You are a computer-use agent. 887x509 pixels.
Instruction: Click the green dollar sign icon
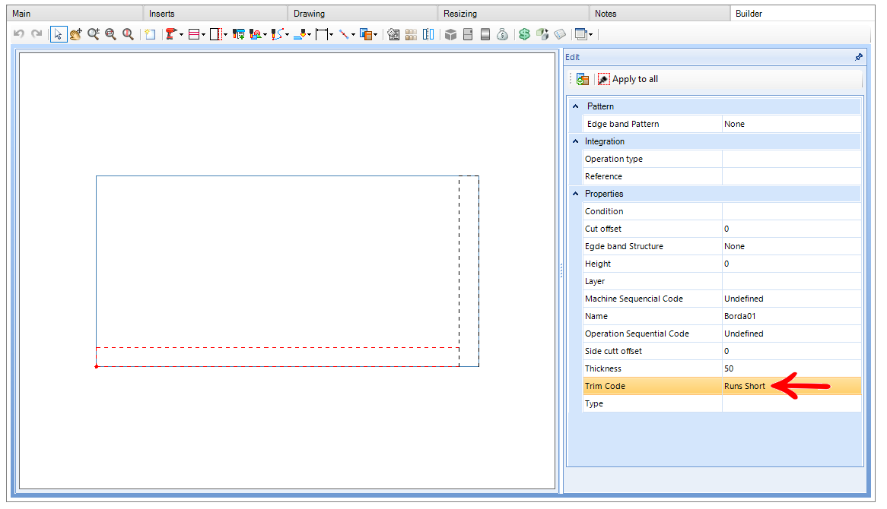(x=524, y=34)
